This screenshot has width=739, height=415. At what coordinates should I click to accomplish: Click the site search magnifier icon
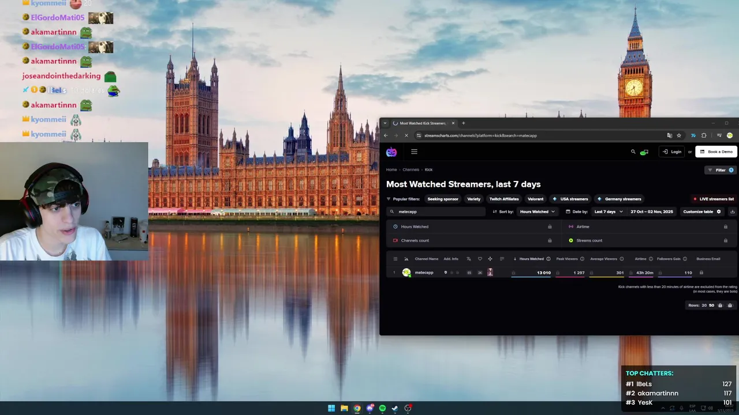coord(633,152)
